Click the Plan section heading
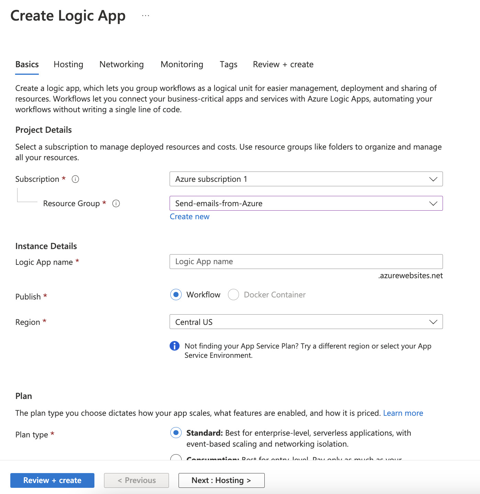The height and width of the screenshot is (494, 480). (24, 396)
